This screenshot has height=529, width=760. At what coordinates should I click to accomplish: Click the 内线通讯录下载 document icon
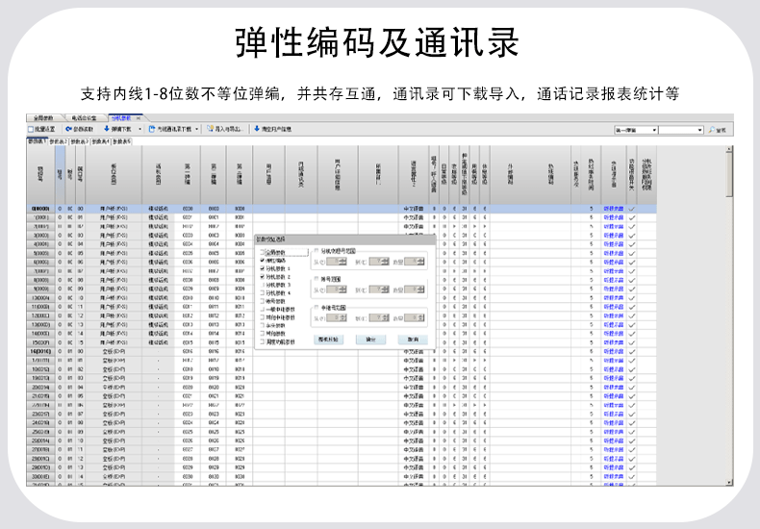pyautogui.click(x=152, y=129)
